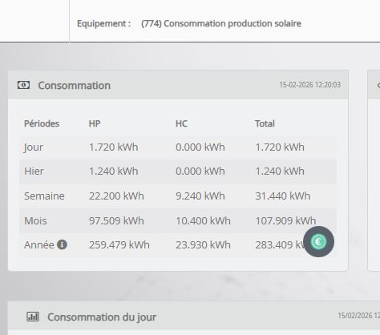
Task: Click the Consommation du jour panel title
Action: (x=102, y=317)
